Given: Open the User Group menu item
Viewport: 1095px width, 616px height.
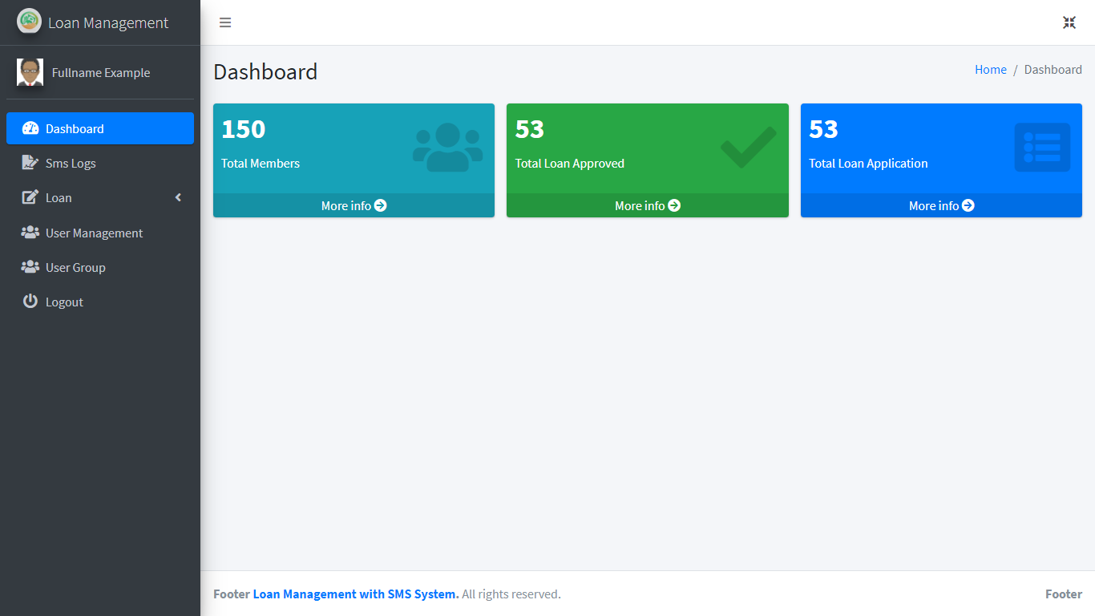Looking at the screenshot, I should pyautogui.click(x=100, y=267).
